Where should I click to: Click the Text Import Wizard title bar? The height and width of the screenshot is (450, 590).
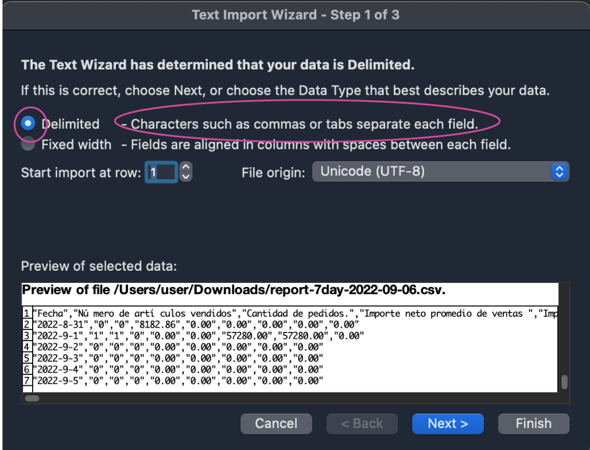click(295, 15)
